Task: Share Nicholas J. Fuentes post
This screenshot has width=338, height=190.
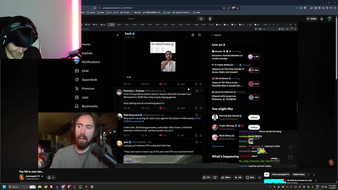Action: [x=201, y=108]
